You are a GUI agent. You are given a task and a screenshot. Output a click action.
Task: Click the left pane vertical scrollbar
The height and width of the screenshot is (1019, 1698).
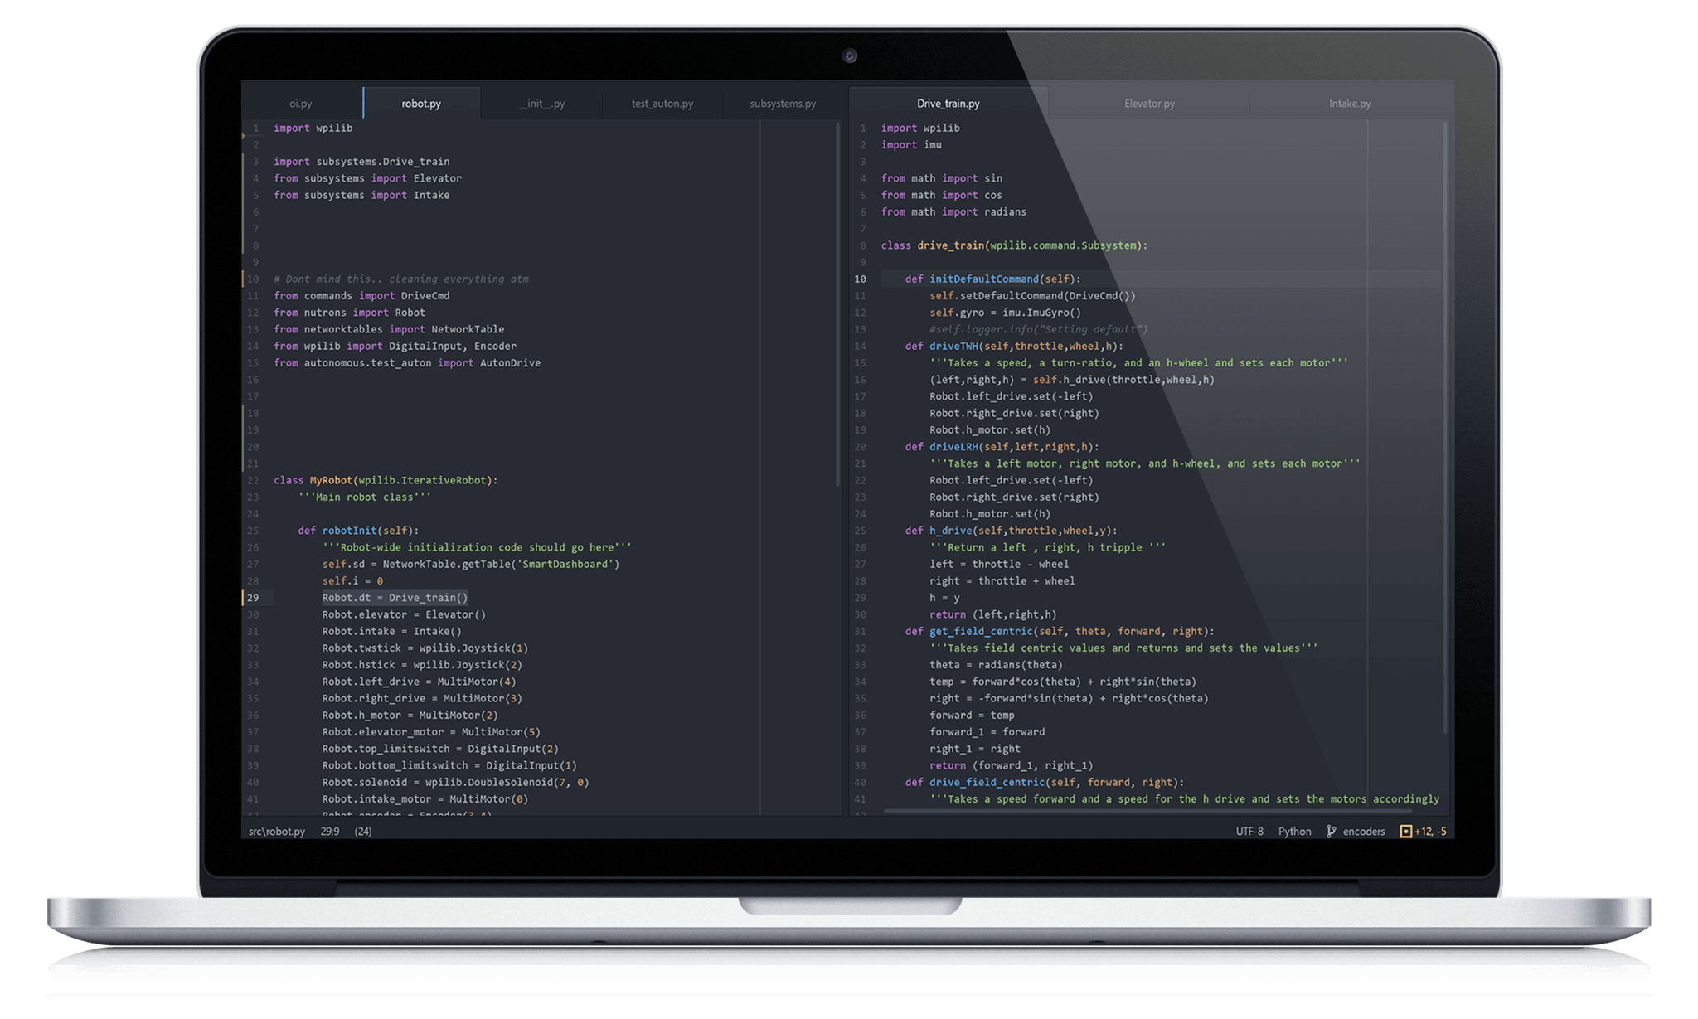click(838, 305)
